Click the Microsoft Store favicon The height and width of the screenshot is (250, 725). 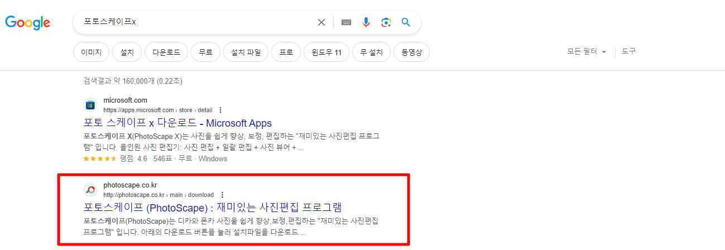click(90, 105)
